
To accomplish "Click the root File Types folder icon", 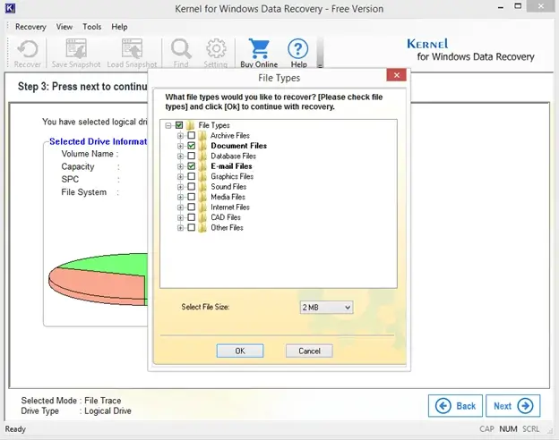I will coord(191,125).
